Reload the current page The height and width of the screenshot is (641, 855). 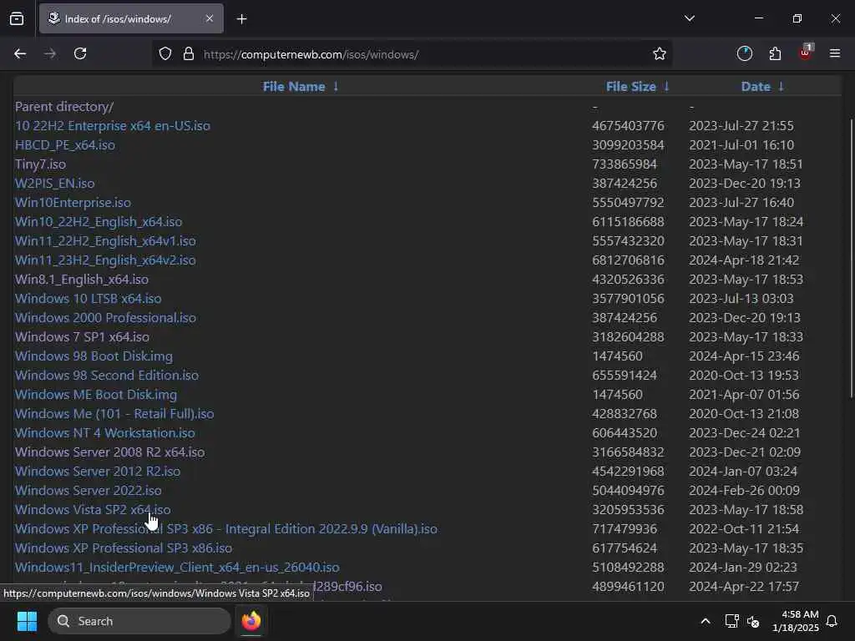pyautogui.click(x=80, y=53)
